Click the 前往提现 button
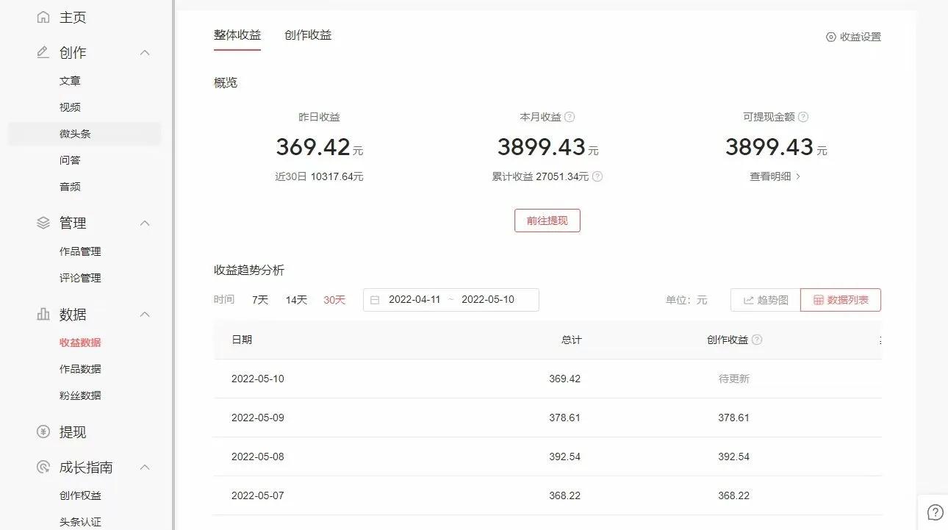948x530 pixels. tap(547, 221)
